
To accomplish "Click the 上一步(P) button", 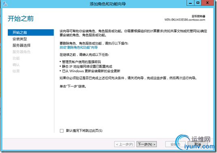I will [124, 144].
